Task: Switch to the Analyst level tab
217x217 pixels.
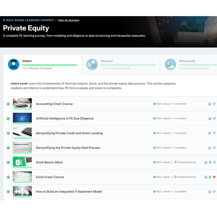Action: pyautogui.click(x=121, y=64)
